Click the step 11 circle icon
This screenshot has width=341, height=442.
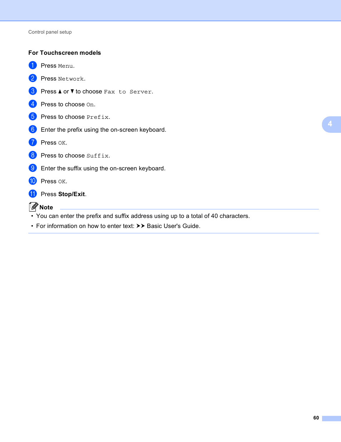coord(33,194)
